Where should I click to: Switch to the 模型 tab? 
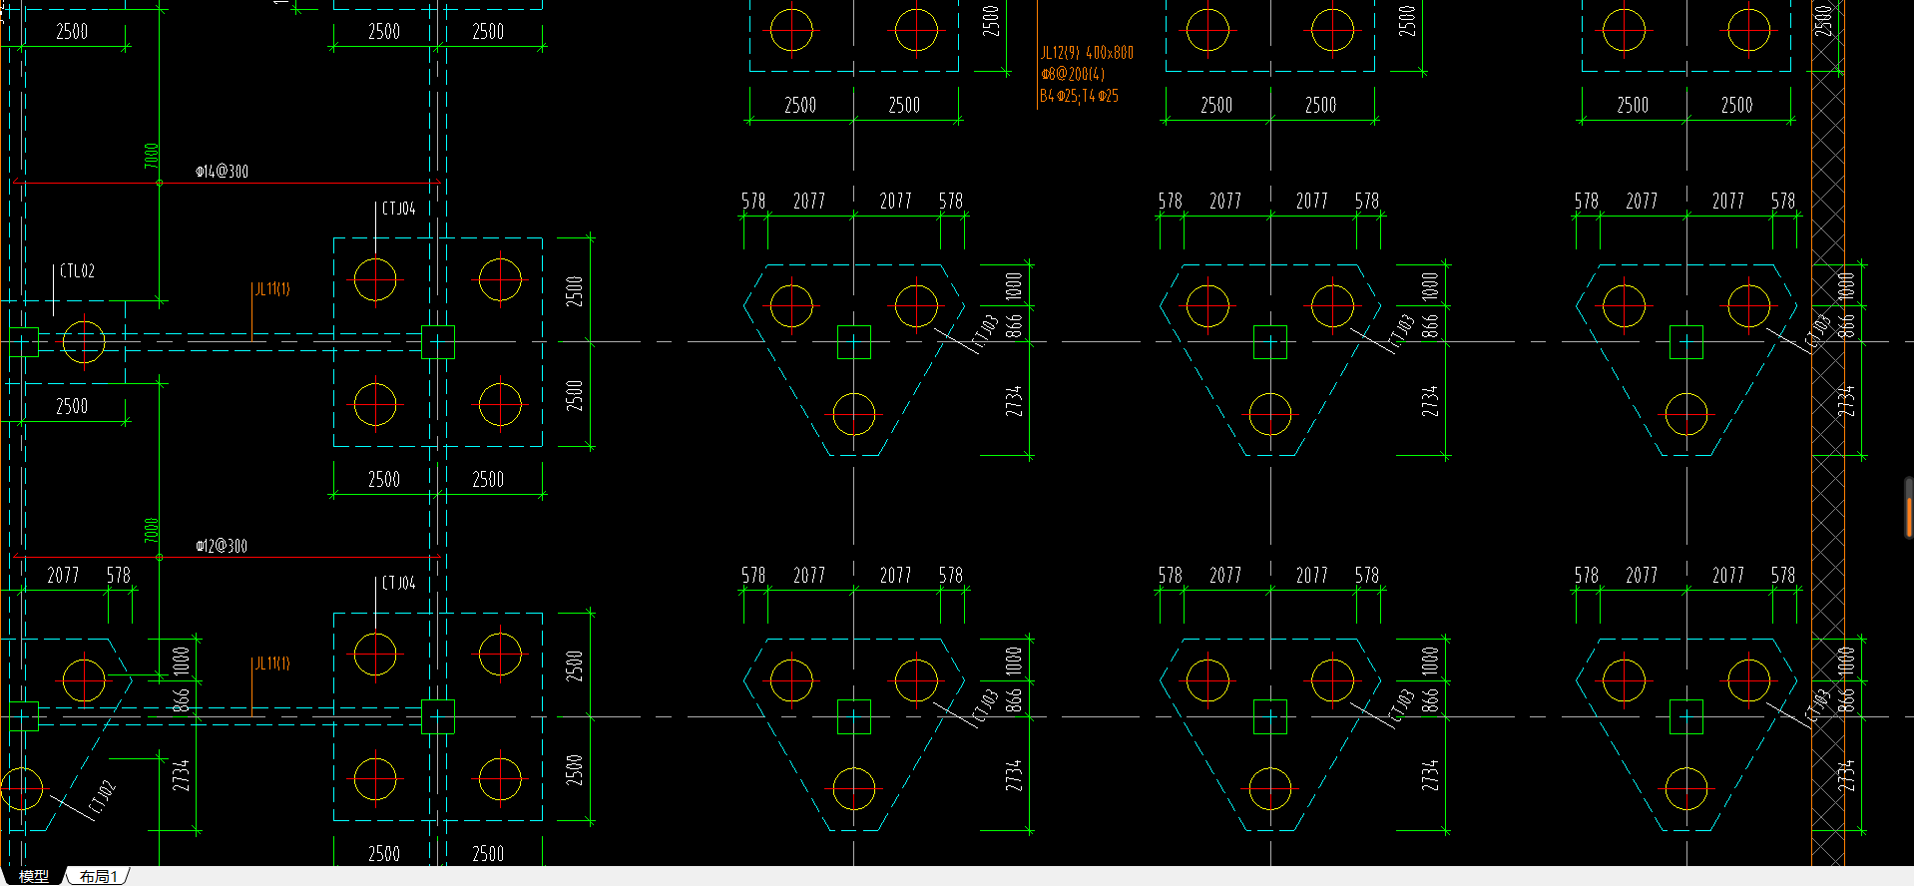pos(33,876)
